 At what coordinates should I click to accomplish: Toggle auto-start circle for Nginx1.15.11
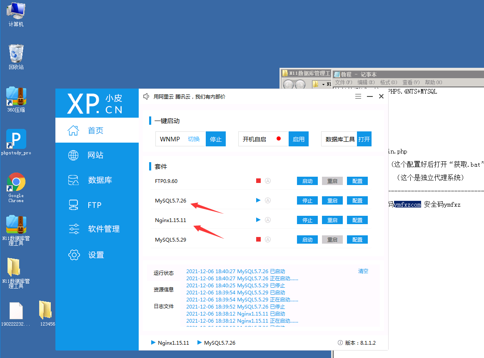(268, 220)
